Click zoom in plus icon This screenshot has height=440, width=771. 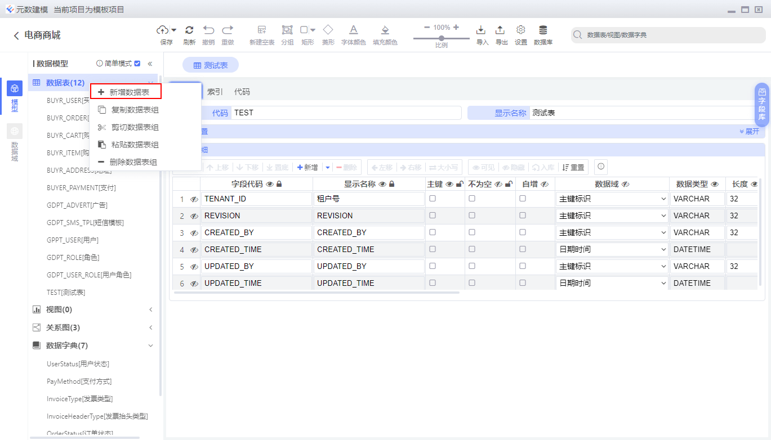point(456,27)
